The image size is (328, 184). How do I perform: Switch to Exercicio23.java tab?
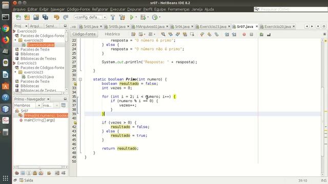coord(213,27)
